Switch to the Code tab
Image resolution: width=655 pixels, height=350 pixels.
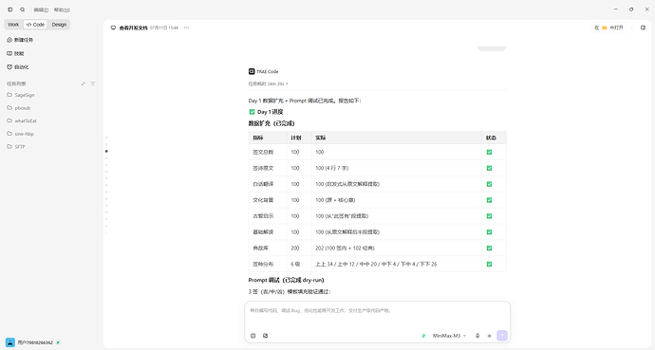35,25
